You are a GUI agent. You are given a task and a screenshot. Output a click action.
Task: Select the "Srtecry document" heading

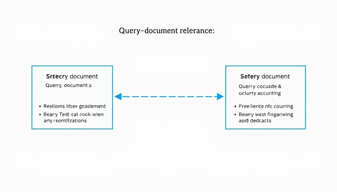tap(72, 76)
